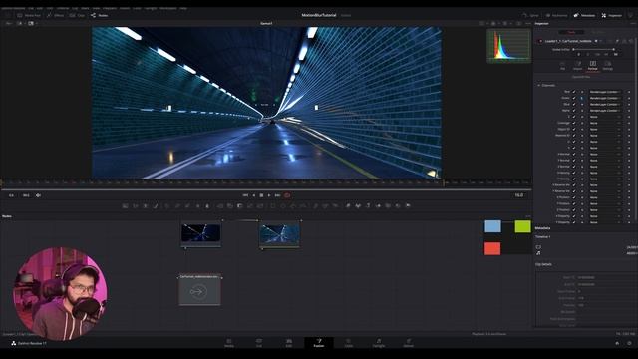Toggle the Z channel checkbox

pyautogui.click(x=574, y=117)
